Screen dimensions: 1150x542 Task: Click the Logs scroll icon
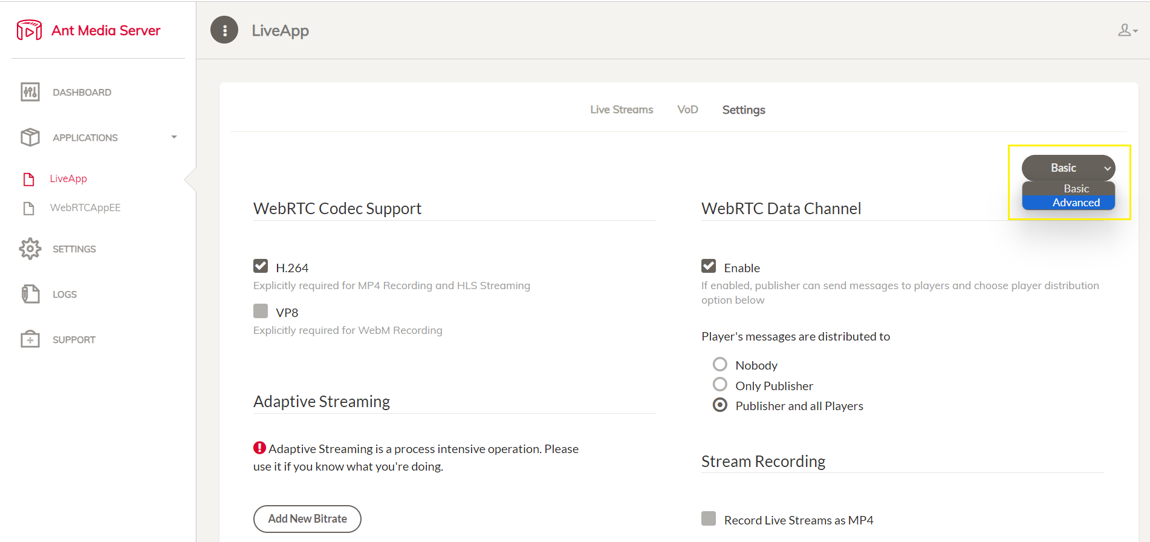pyautogui.click(x=30, y=294)
